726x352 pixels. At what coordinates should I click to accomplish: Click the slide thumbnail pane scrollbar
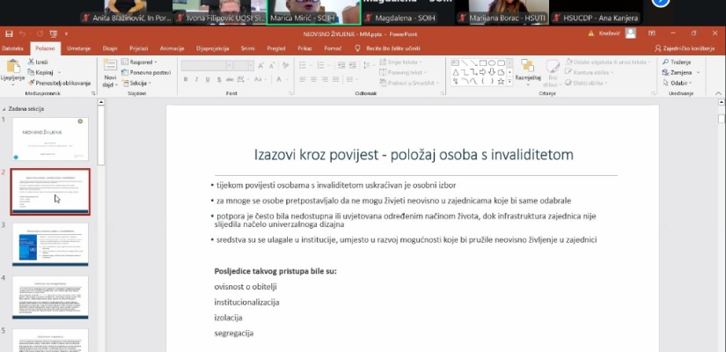click(101, 136)
